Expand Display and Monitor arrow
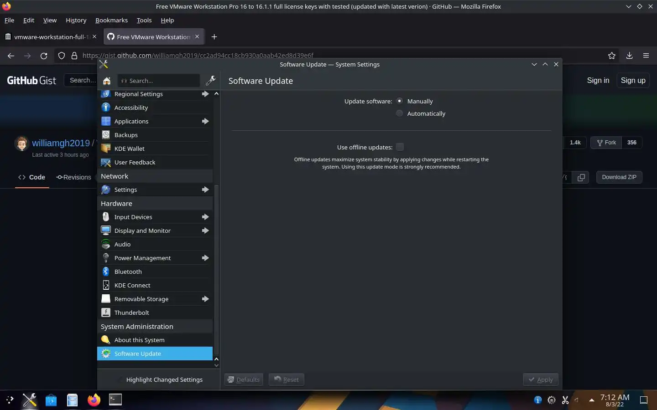This screenshot has width=657, height=410. point(205,231)
